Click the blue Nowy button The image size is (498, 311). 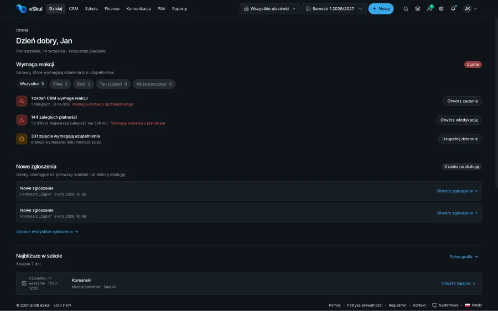[381, 9]
